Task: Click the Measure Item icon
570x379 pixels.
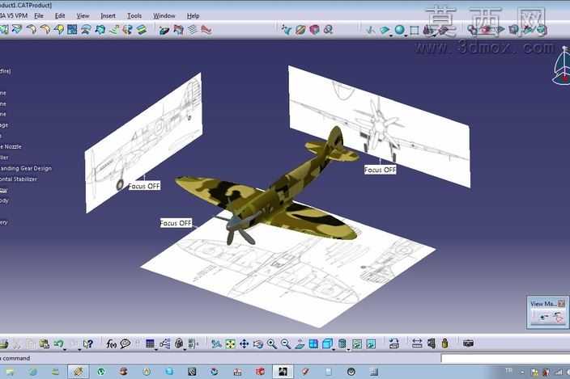Action: coord(432,343)
